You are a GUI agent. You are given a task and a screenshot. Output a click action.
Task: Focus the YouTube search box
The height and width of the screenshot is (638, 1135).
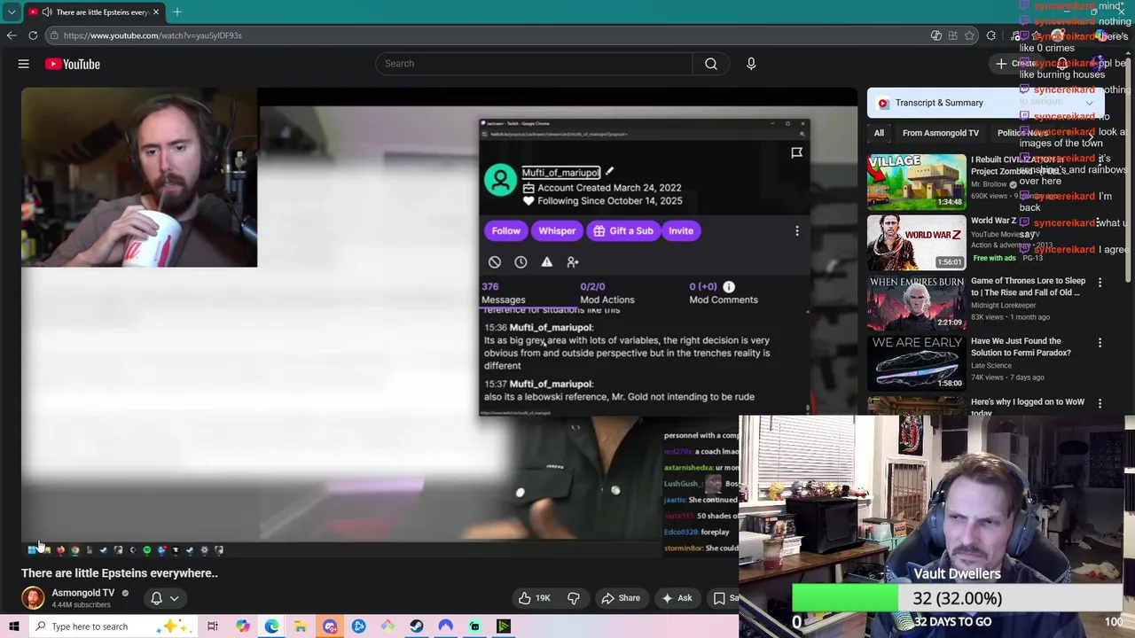534,64
